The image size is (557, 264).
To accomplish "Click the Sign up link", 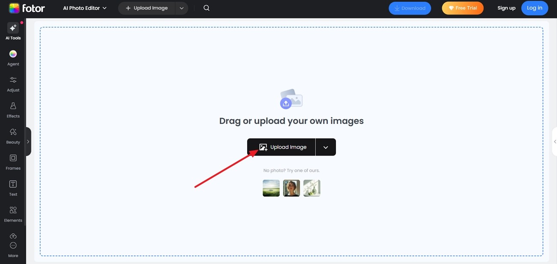I will [x=506, y=8].
